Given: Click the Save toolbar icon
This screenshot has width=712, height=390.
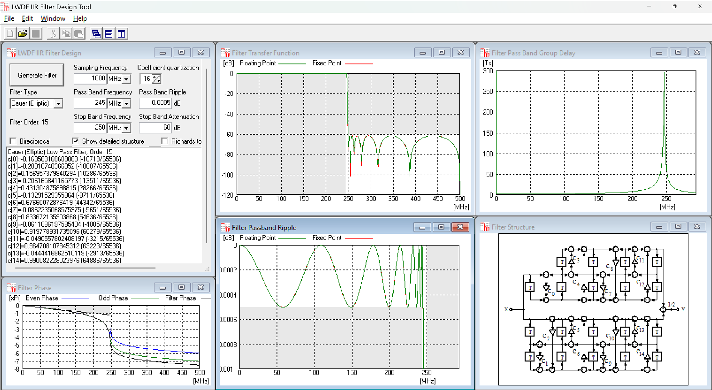Looking at the screenshot, I should pyautogui.click(x=36, y=34).
